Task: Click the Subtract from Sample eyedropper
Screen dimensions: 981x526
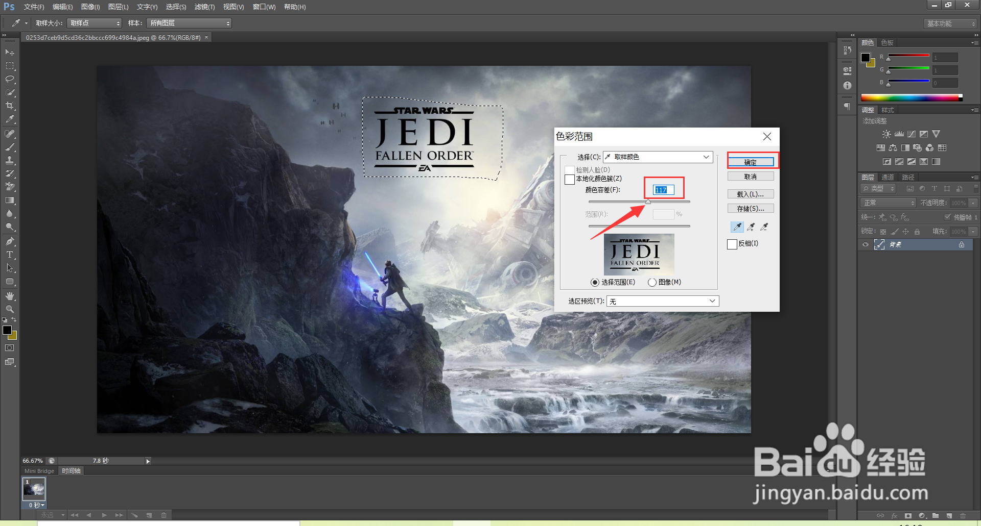Action: 764,227
